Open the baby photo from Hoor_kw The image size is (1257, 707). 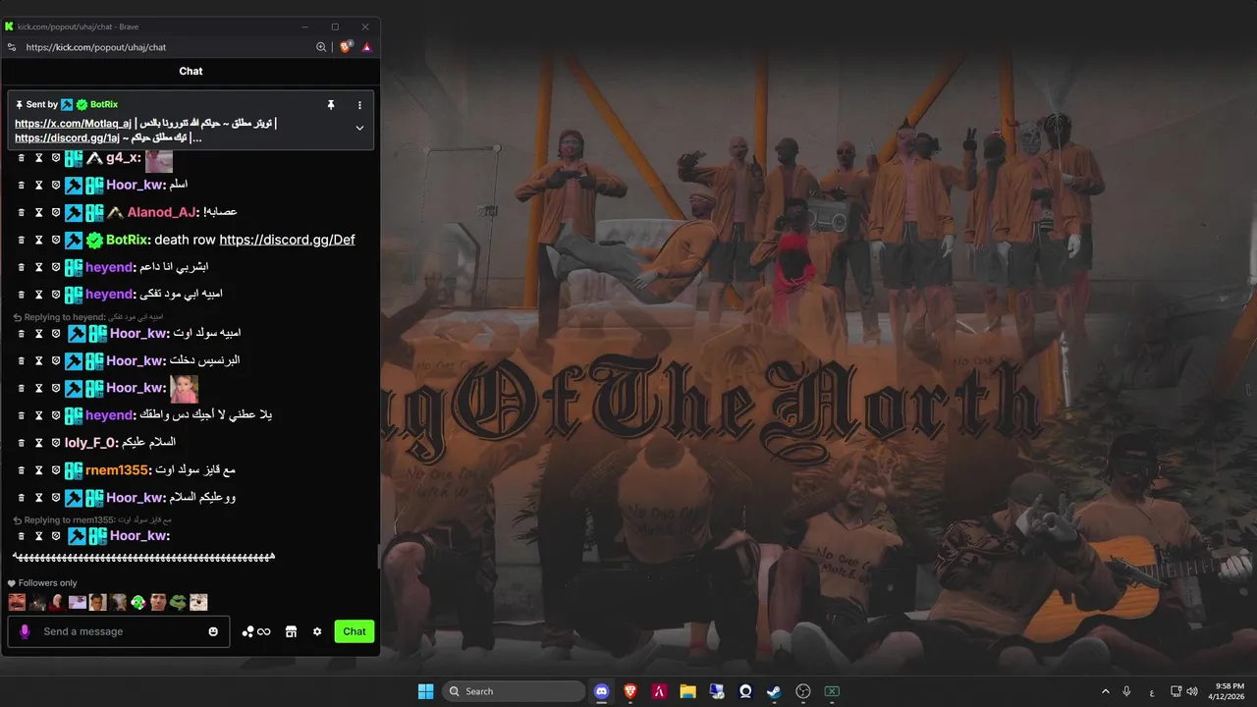point(185,390)
